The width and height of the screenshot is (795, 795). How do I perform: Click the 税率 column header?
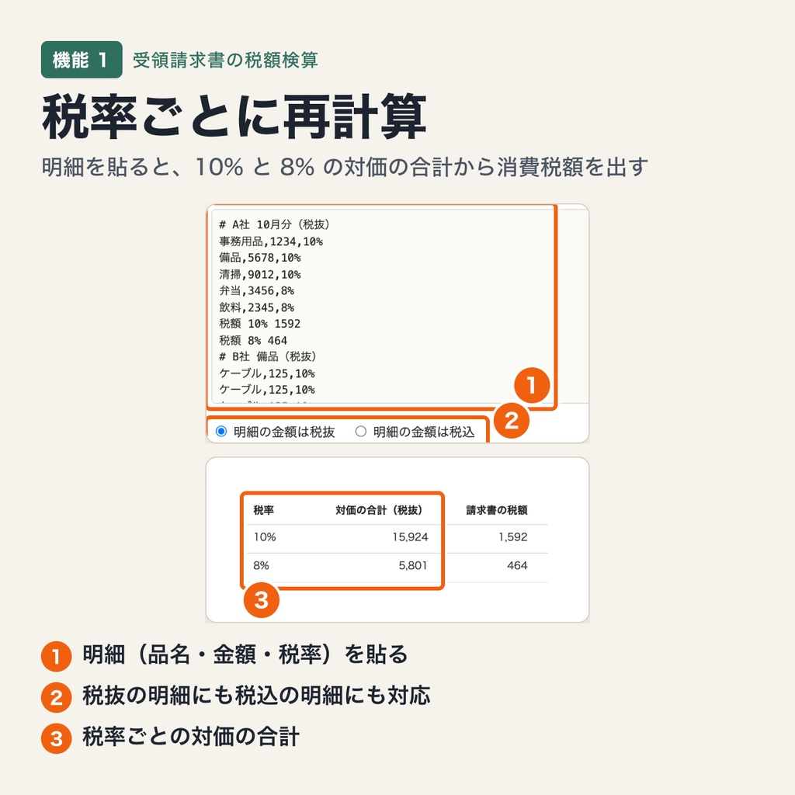click(x=264, y=510)
